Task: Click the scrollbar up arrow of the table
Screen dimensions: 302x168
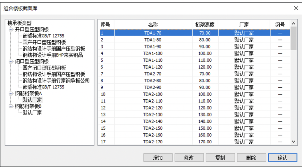Action: point(294,24)
